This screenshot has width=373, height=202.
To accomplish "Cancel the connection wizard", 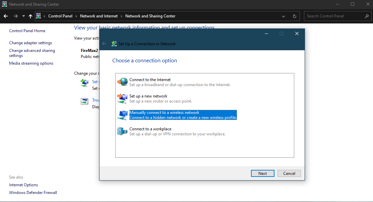I will pos(289,173).
